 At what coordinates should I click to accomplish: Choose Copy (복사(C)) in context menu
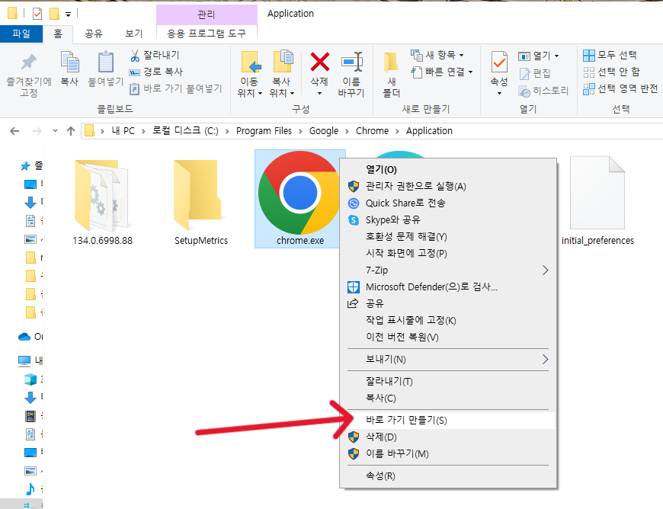pos(448,399)
